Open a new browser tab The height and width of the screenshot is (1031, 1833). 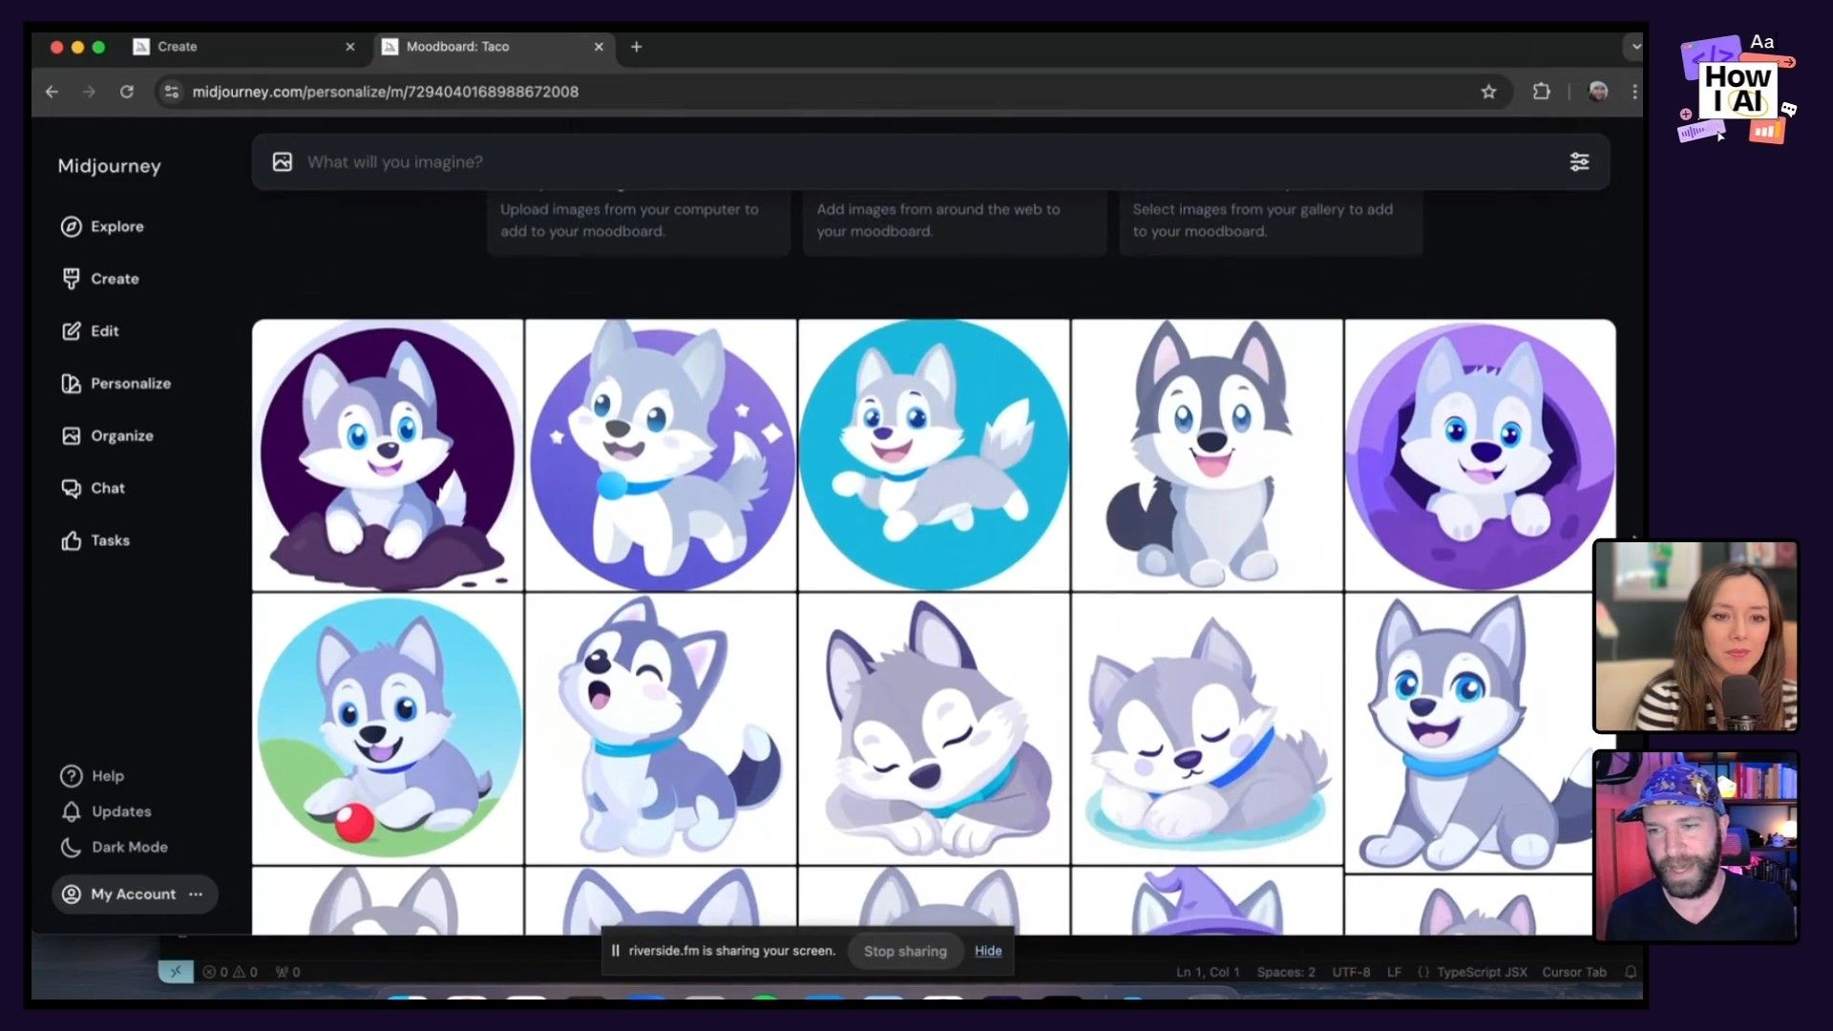click(637, 47)
